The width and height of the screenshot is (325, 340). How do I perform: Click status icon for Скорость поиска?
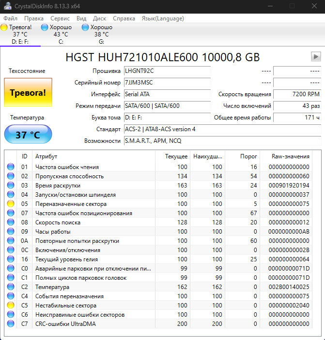(x=11, y=222)
